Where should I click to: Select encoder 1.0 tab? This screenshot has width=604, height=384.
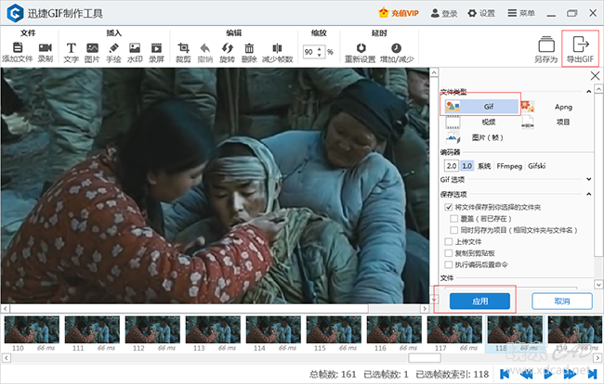point(466,166)
